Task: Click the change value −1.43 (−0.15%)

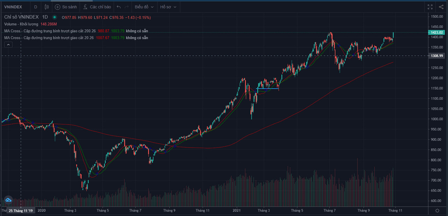Action: pos(138,18)
